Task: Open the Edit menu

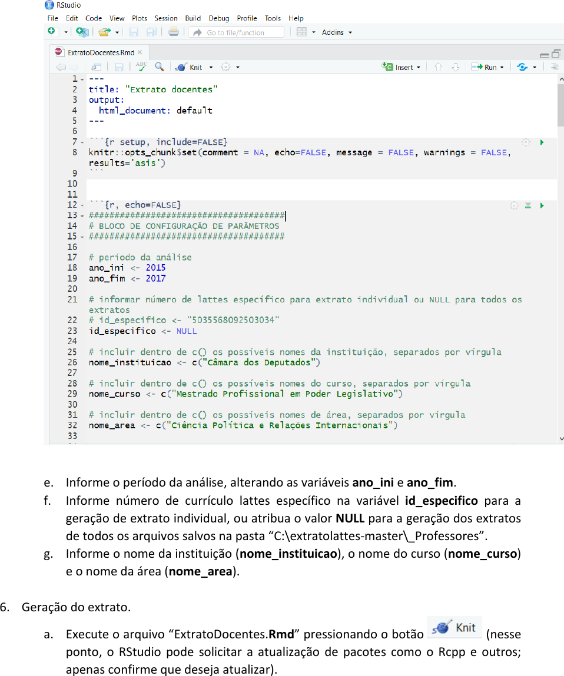Action: [72, 18]
